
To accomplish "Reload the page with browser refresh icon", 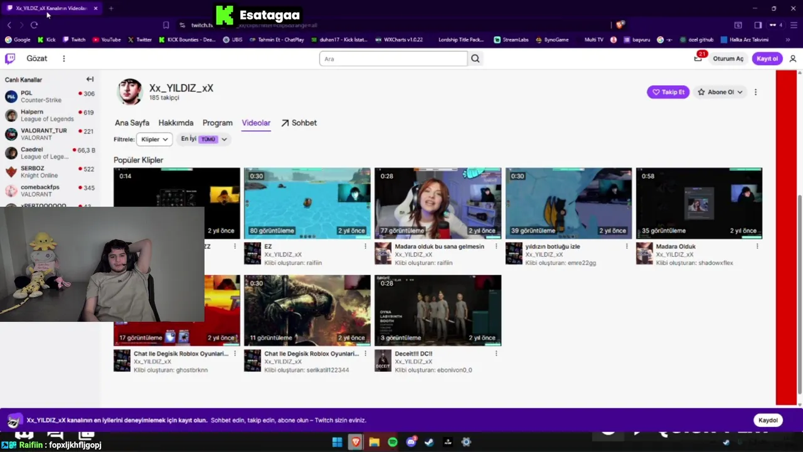I will coord(34,24).
